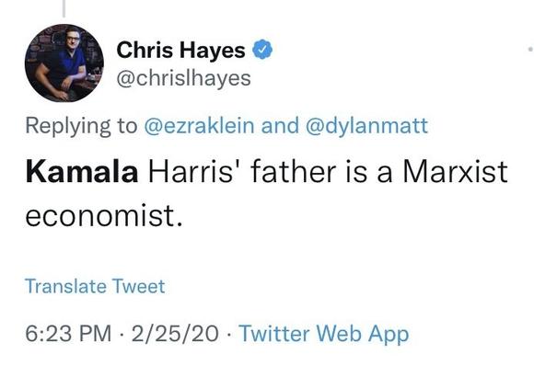Click the separator dot before Twitter Web App
Viewport: 534px width, 366px height.
click(x=228, y=334)
